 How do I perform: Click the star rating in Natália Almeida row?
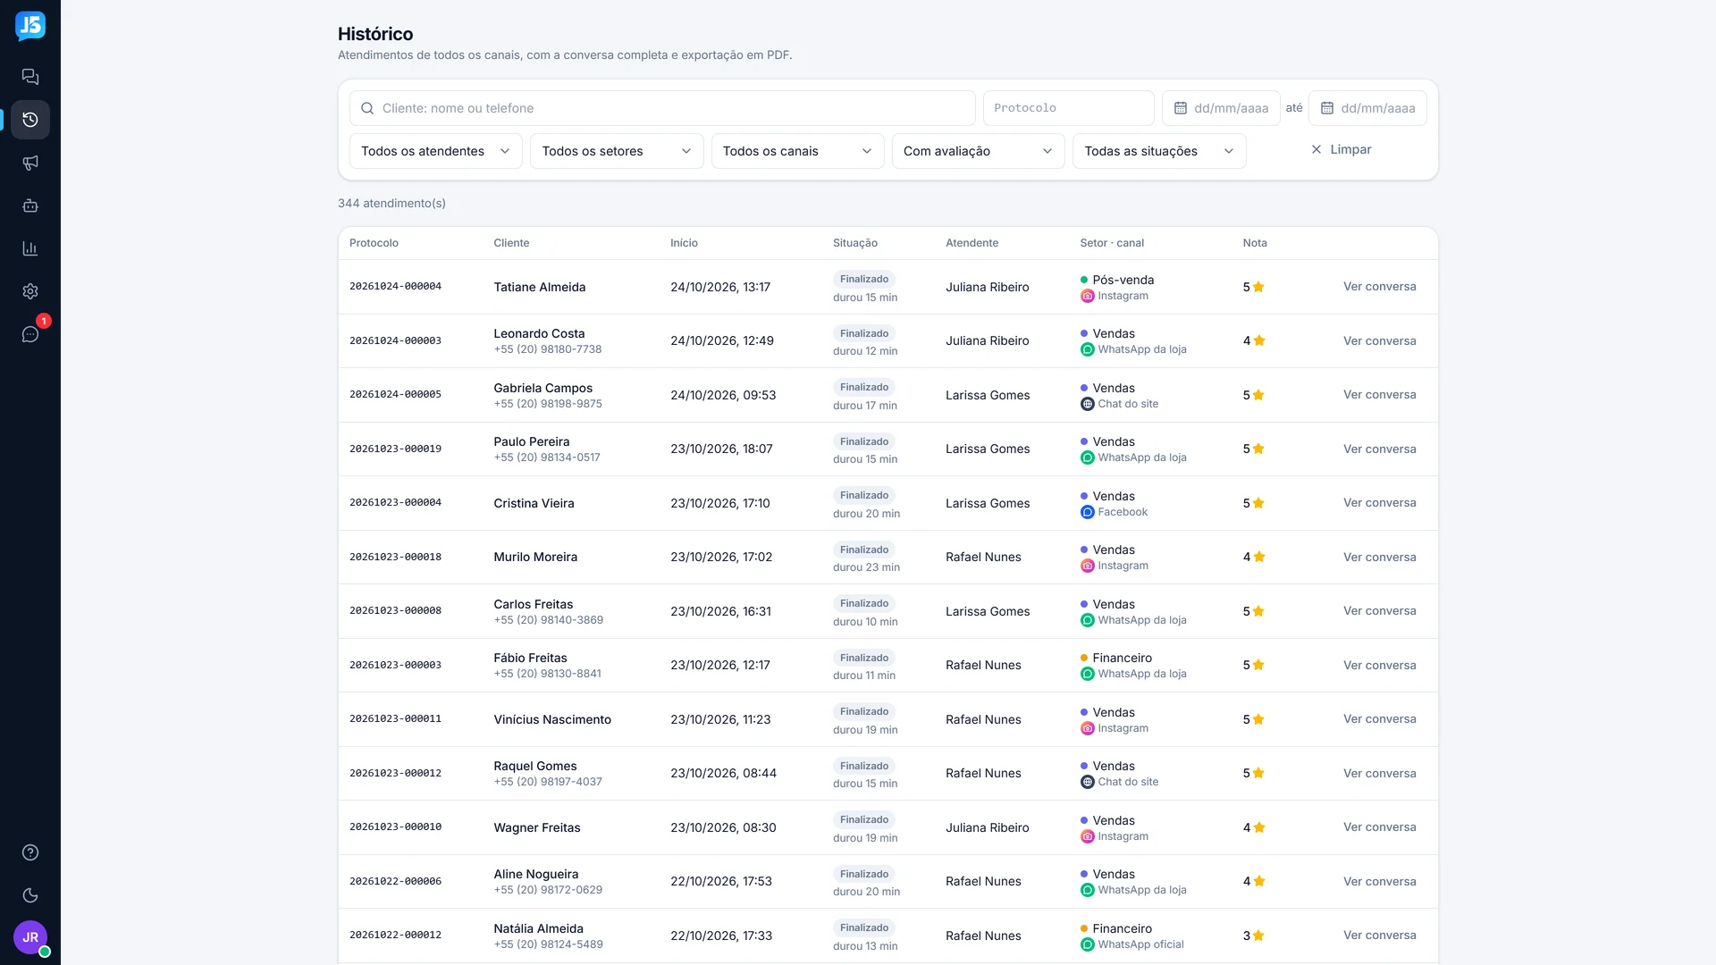click(1253, 936)
